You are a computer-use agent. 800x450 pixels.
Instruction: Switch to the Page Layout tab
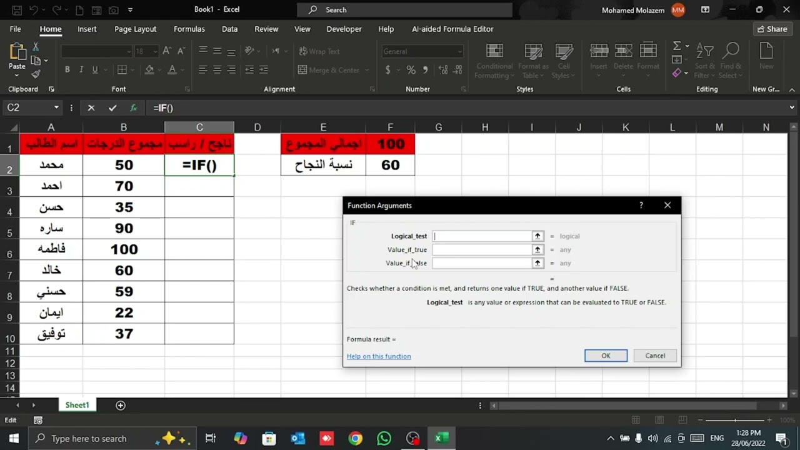(x=135, y=29)
